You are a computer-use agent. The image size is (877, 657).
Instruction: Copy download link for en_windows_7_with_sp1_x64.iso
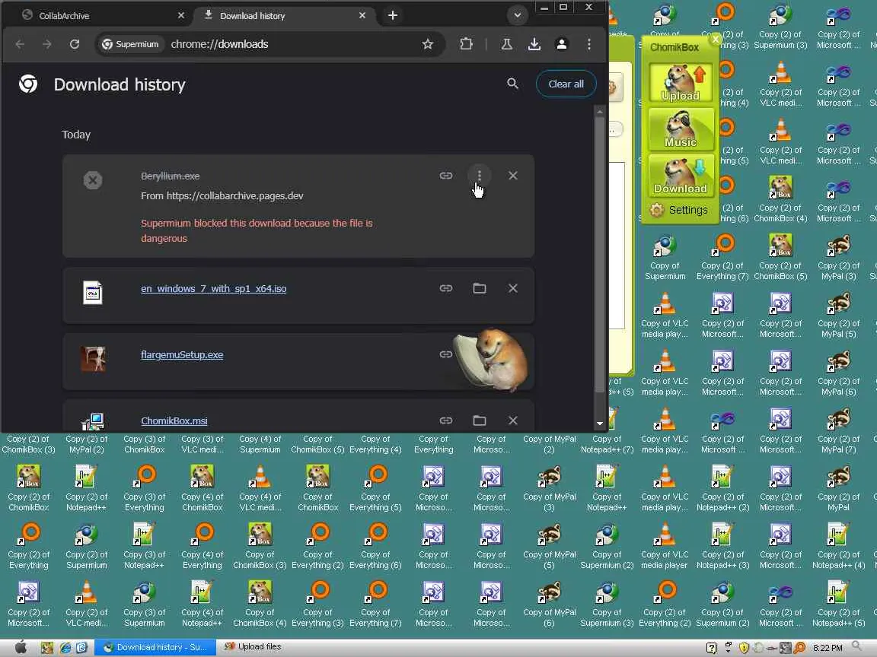(x=446, y=288)
